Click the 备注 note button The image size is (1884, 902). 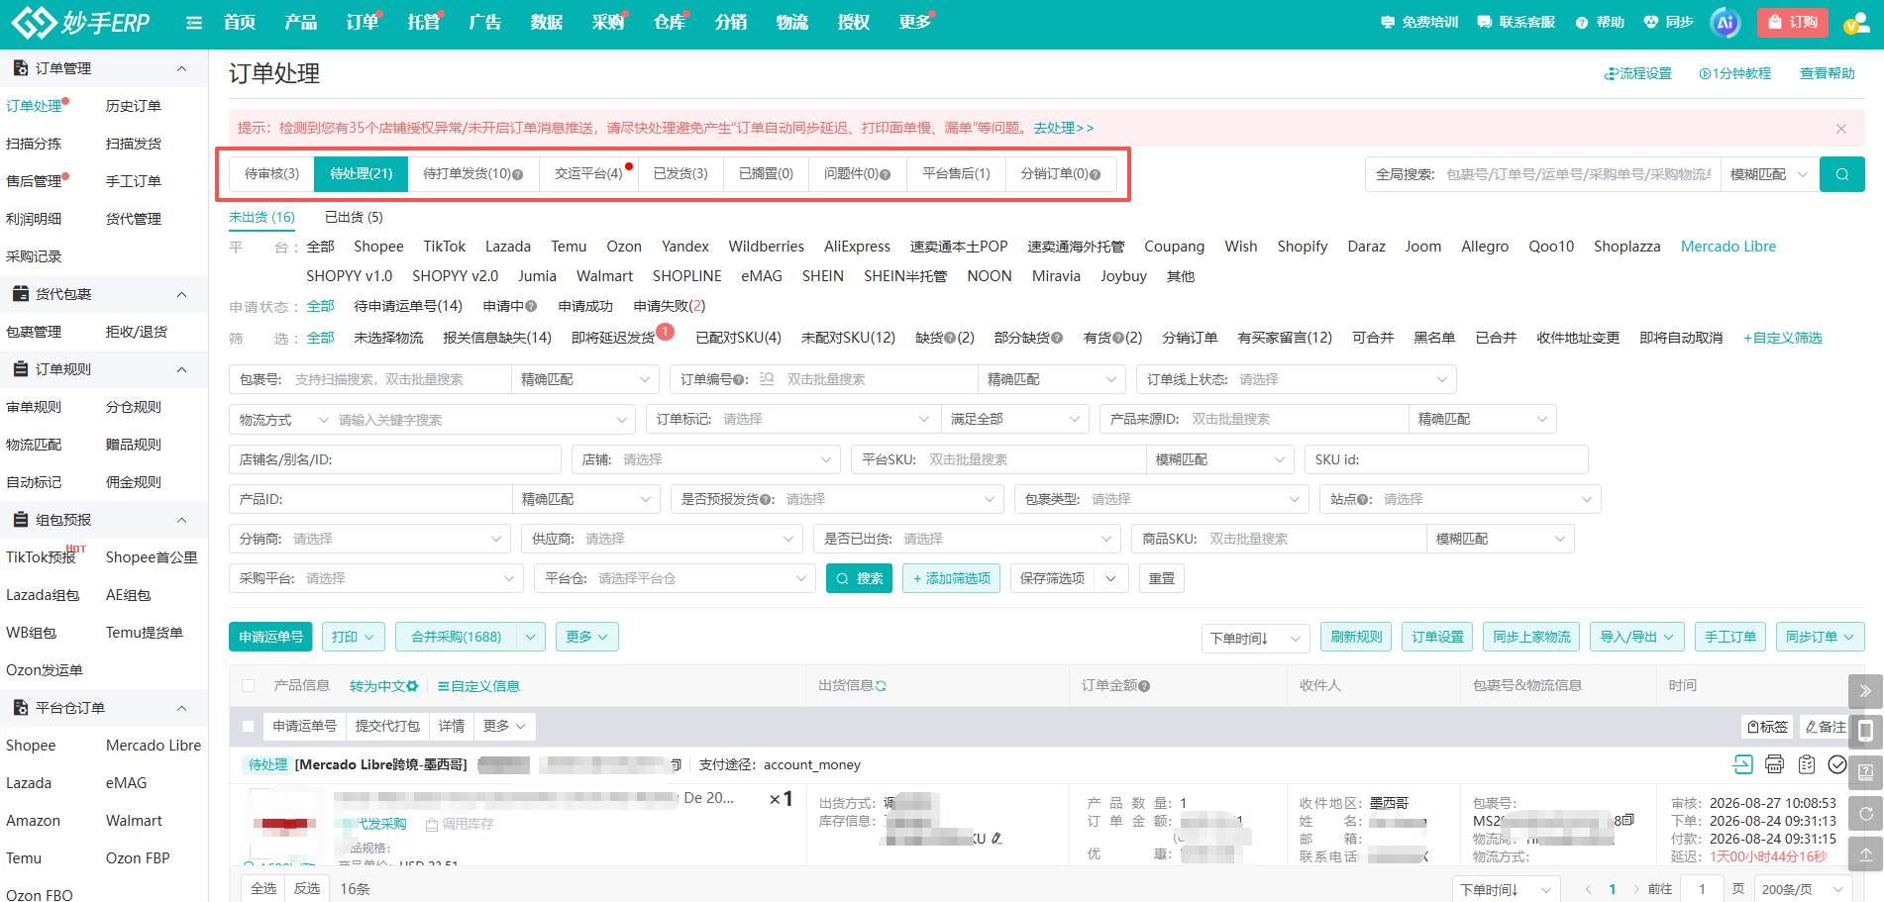tap(1826, 727)
